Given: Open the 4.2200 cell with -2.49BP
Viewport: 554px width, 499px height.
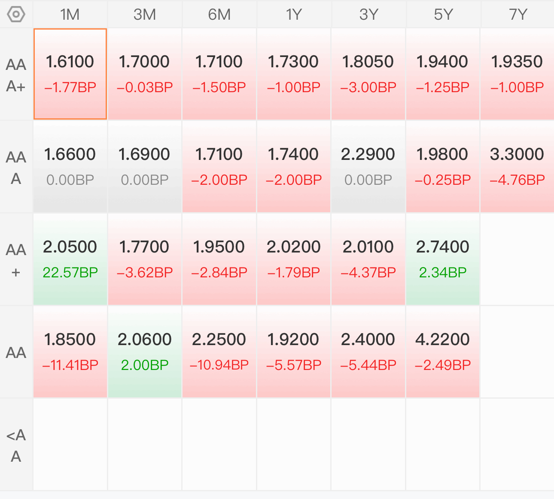Looking at the screenshot, I should pyautogui.click(x=443, y=352).
